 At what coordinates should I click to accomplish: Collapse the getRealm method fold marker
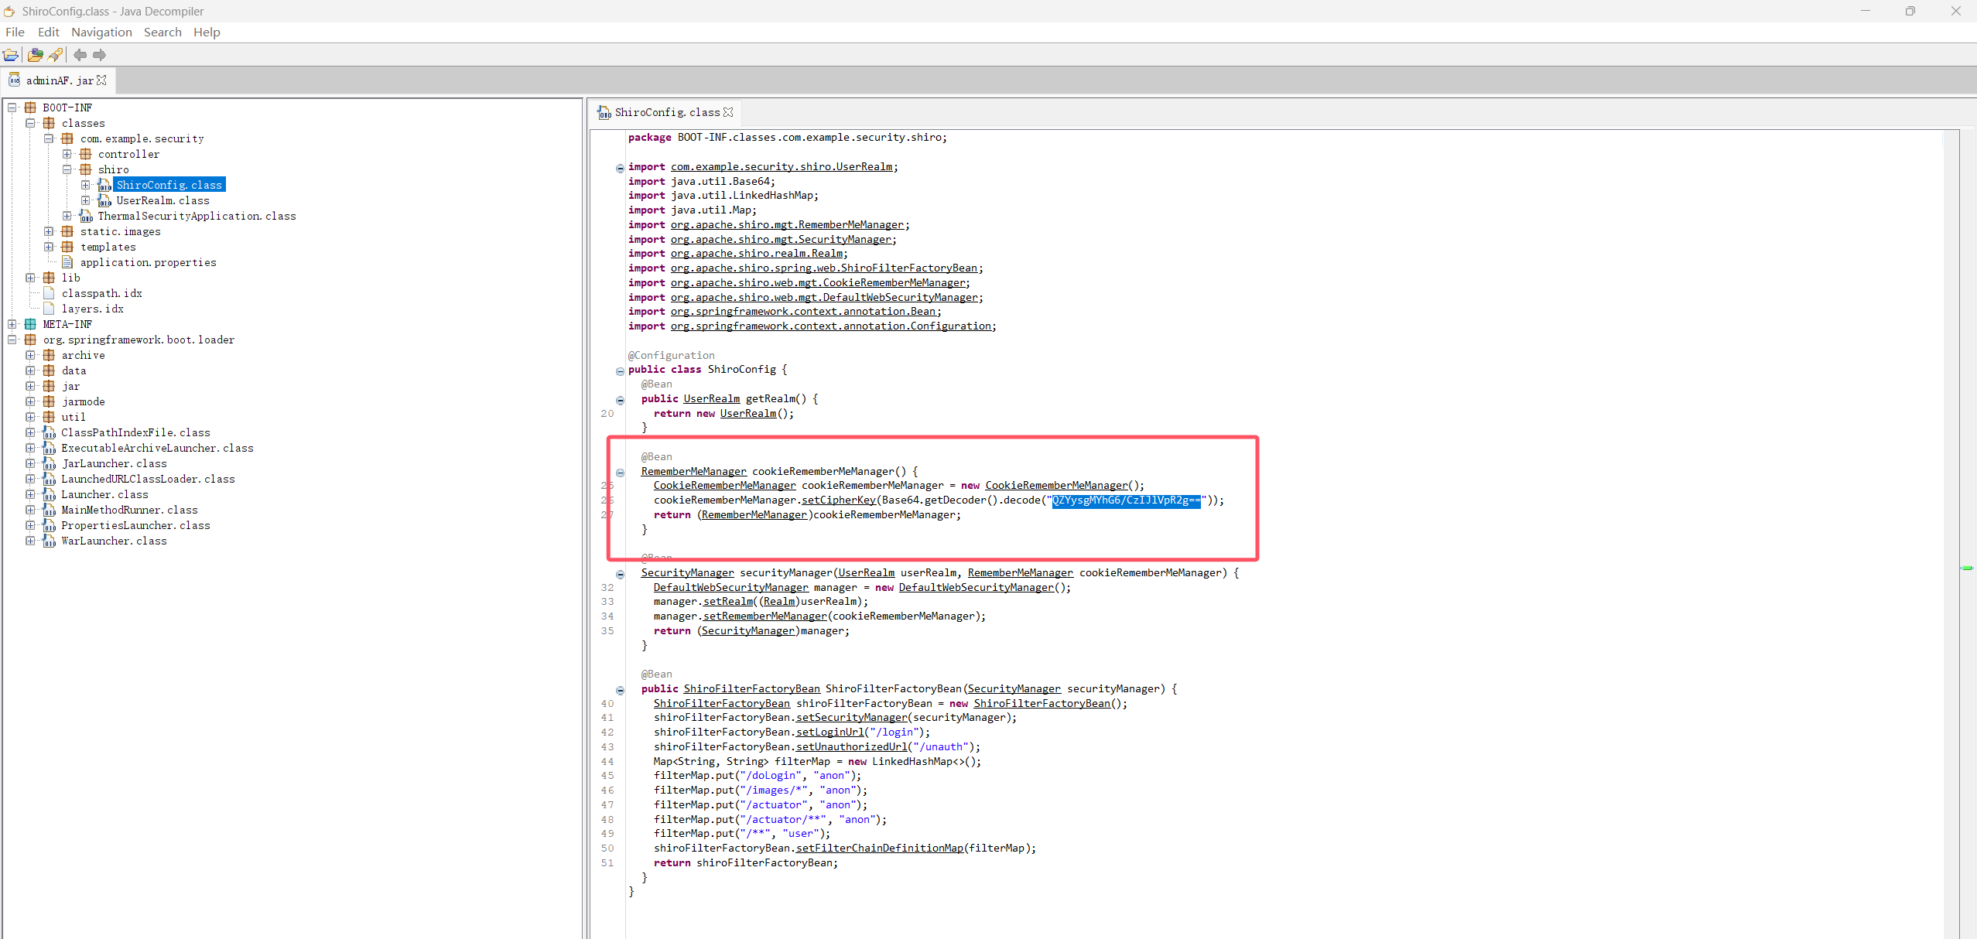point(620,401)
